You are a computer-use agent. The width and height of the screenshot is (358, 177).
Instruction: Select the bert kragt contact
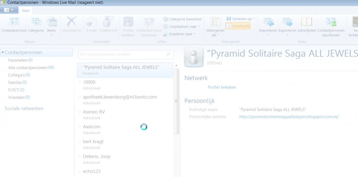[x=125, y=144]
